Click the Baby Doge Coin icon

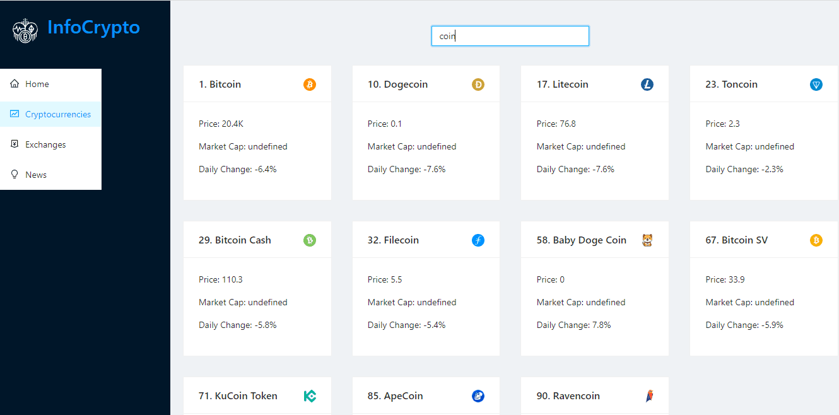coord(647,240)
